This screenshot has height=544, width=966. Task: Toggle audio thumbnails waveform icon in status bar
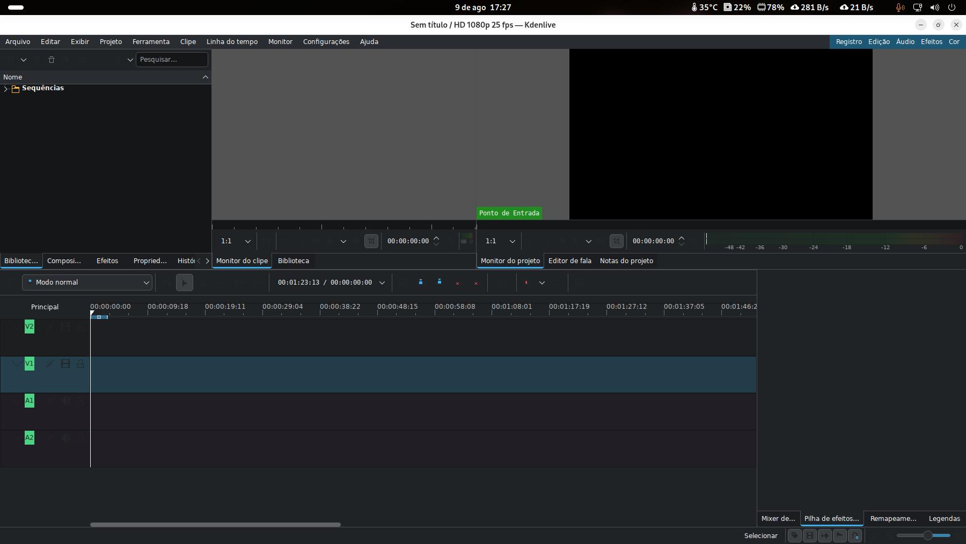825,536
